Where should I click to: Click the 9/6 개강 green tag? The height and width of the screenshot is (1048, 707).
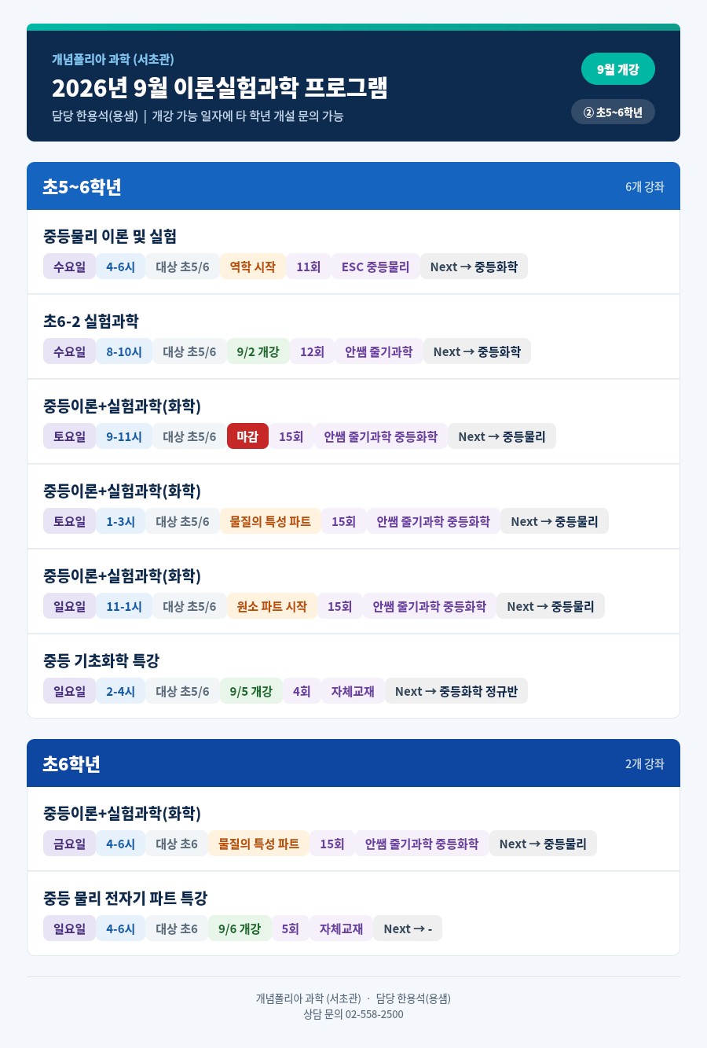tap(240, 928)
